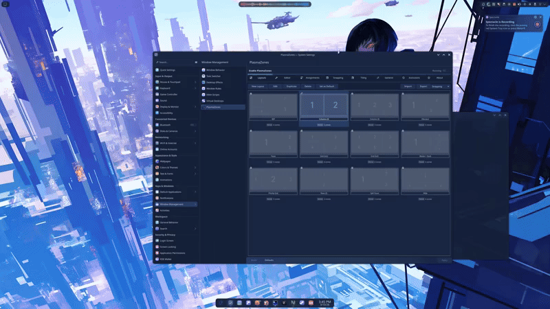The image size is (550, 309).
Task: Expand the Text & Fonts chevron
Action: tap(195, 174)
